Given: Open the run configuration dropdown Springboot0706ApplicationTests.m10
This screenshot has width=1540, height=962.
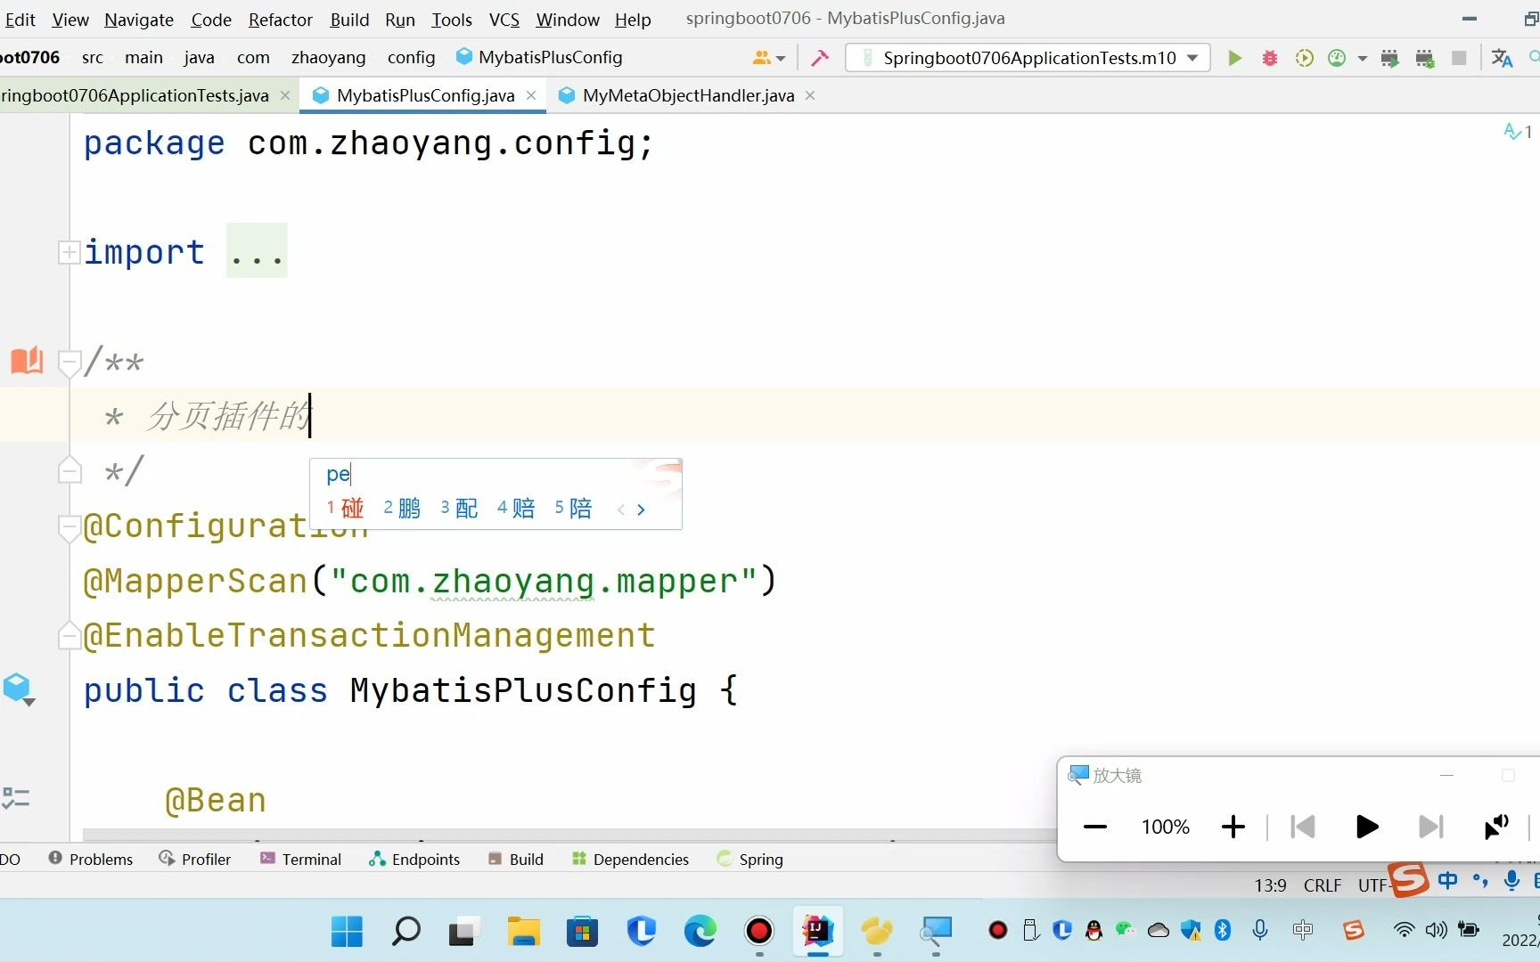Looking at the screenshot, I should (x=1028, y=58).
